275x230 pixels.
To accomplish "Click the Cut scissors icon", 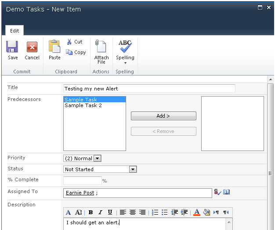I will 69,42.
